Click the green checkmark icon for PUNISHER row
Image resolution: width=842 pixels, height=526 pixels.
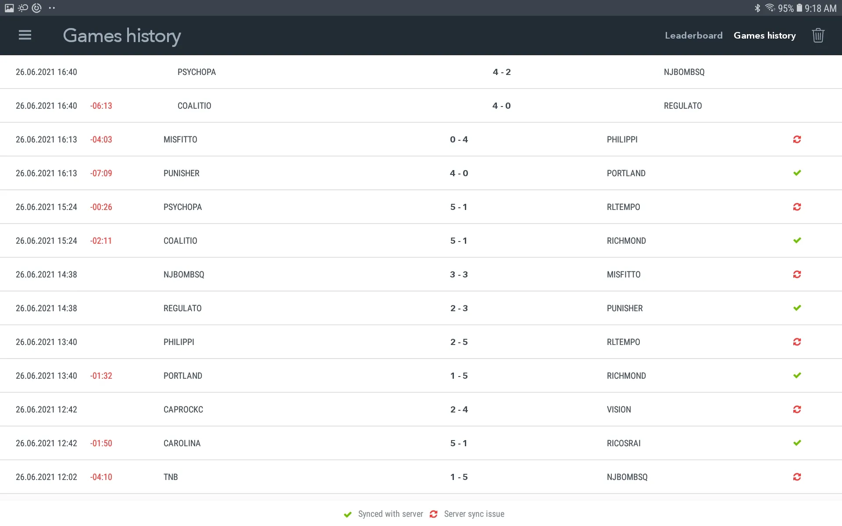point(797,173)
